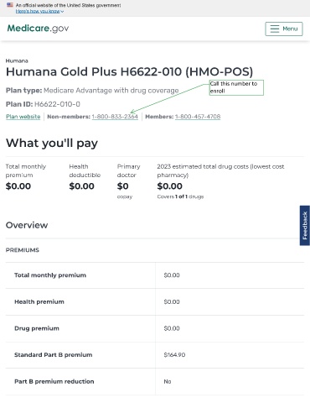The width and height of the screenshot is (310, 403).
Task: Open the Plan website link
Action: tap(23, 117)
